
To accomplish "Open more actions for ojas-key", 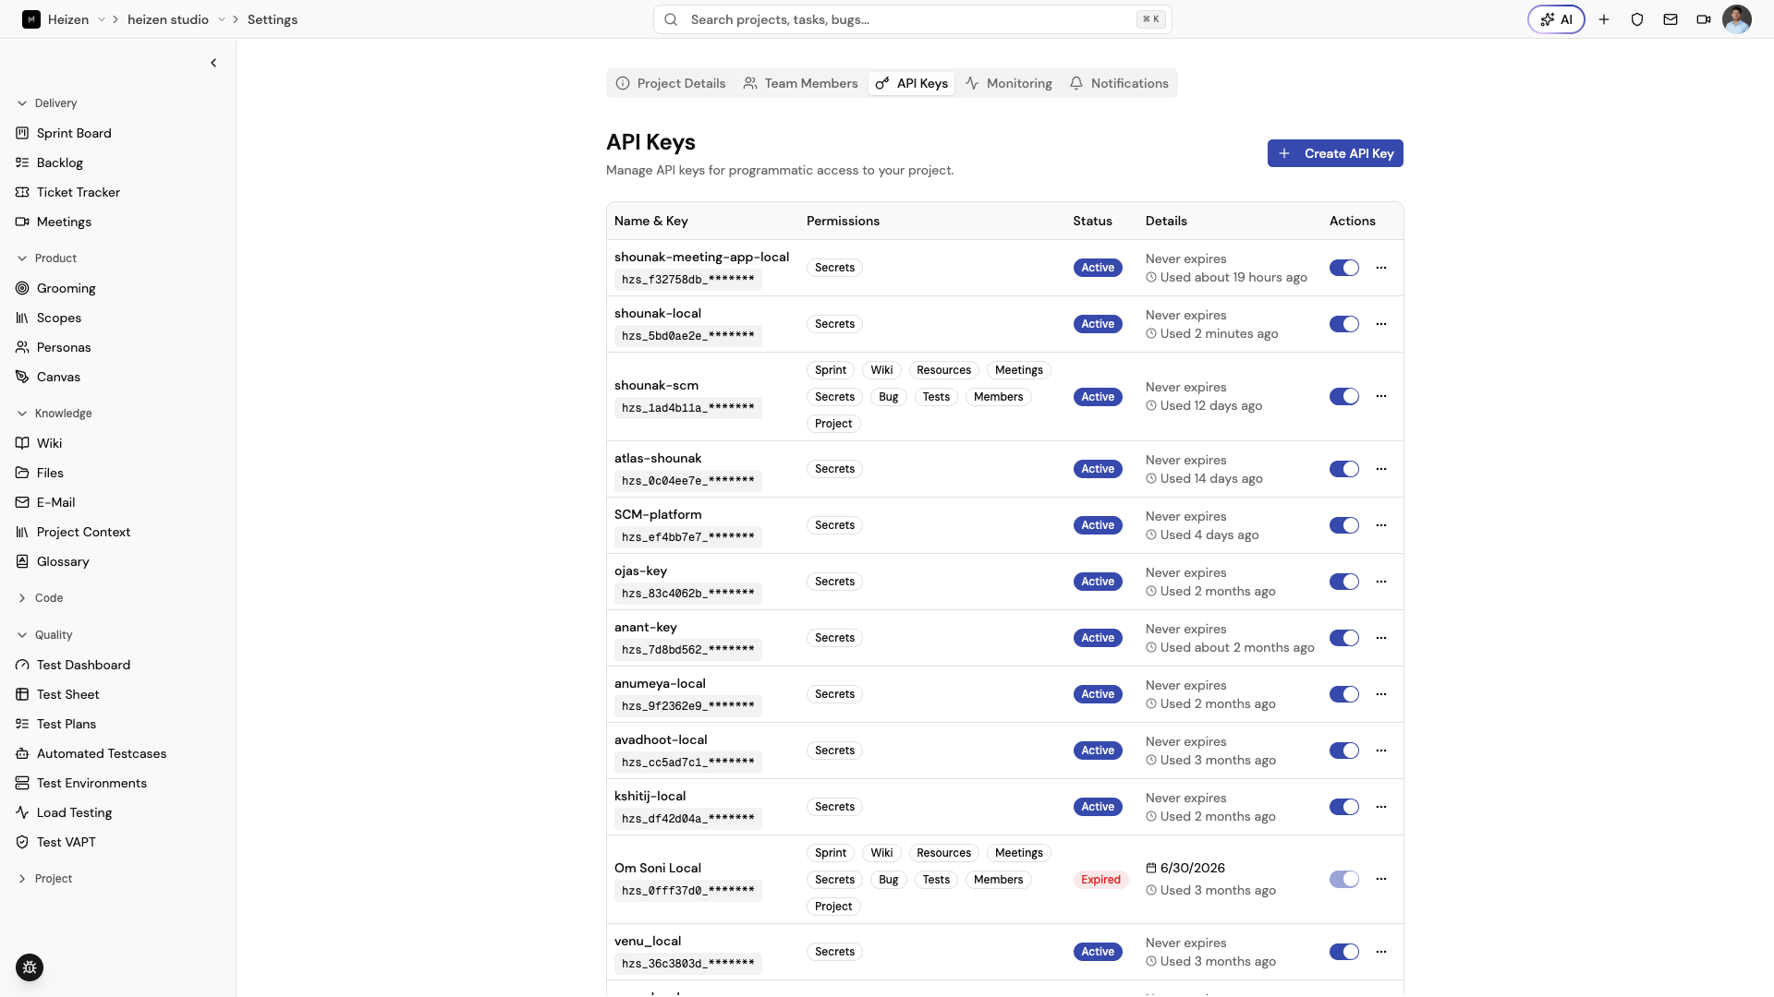I will pyautogui.click(x=1381, y=582).
